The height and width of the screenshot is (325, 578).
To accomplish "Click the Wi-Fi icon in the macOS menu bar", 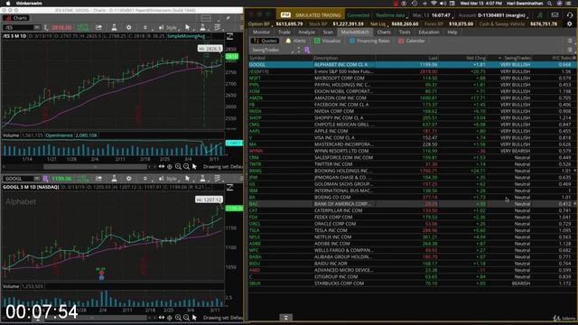I will (x=433, y=4).
